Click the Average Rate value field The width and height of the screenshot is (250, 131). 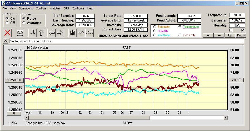85,25
